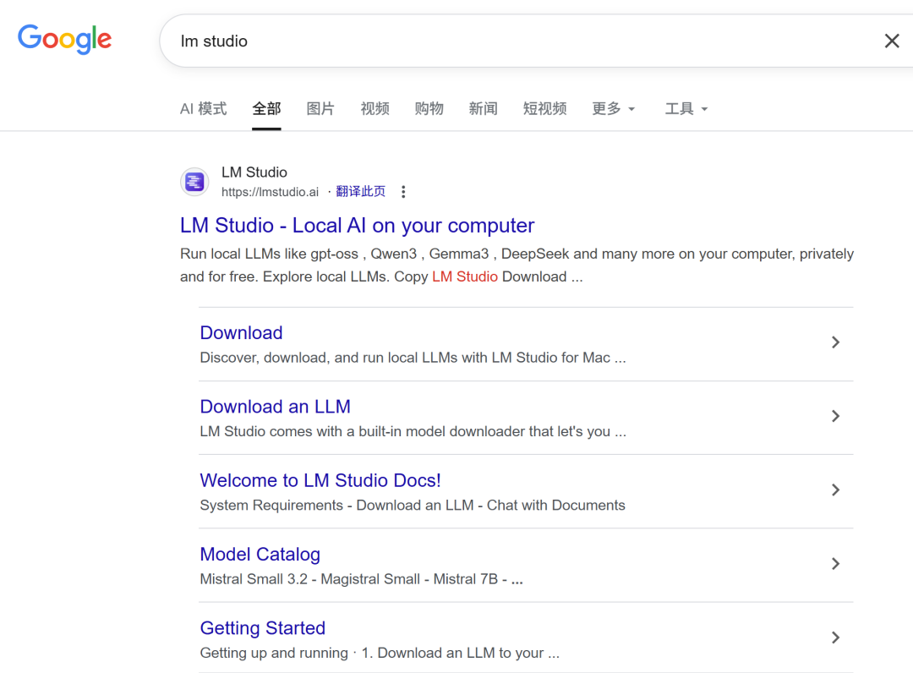Click the chevron in the Getting Started row

point(835,637)
